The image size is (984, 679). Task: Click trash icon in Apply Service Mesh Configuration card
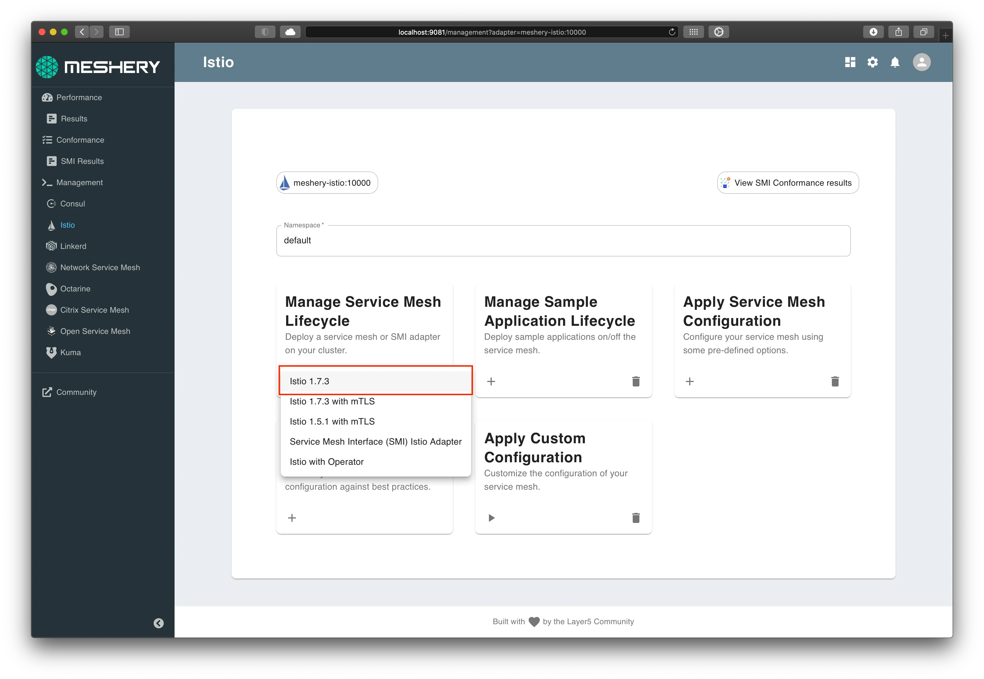835,381
